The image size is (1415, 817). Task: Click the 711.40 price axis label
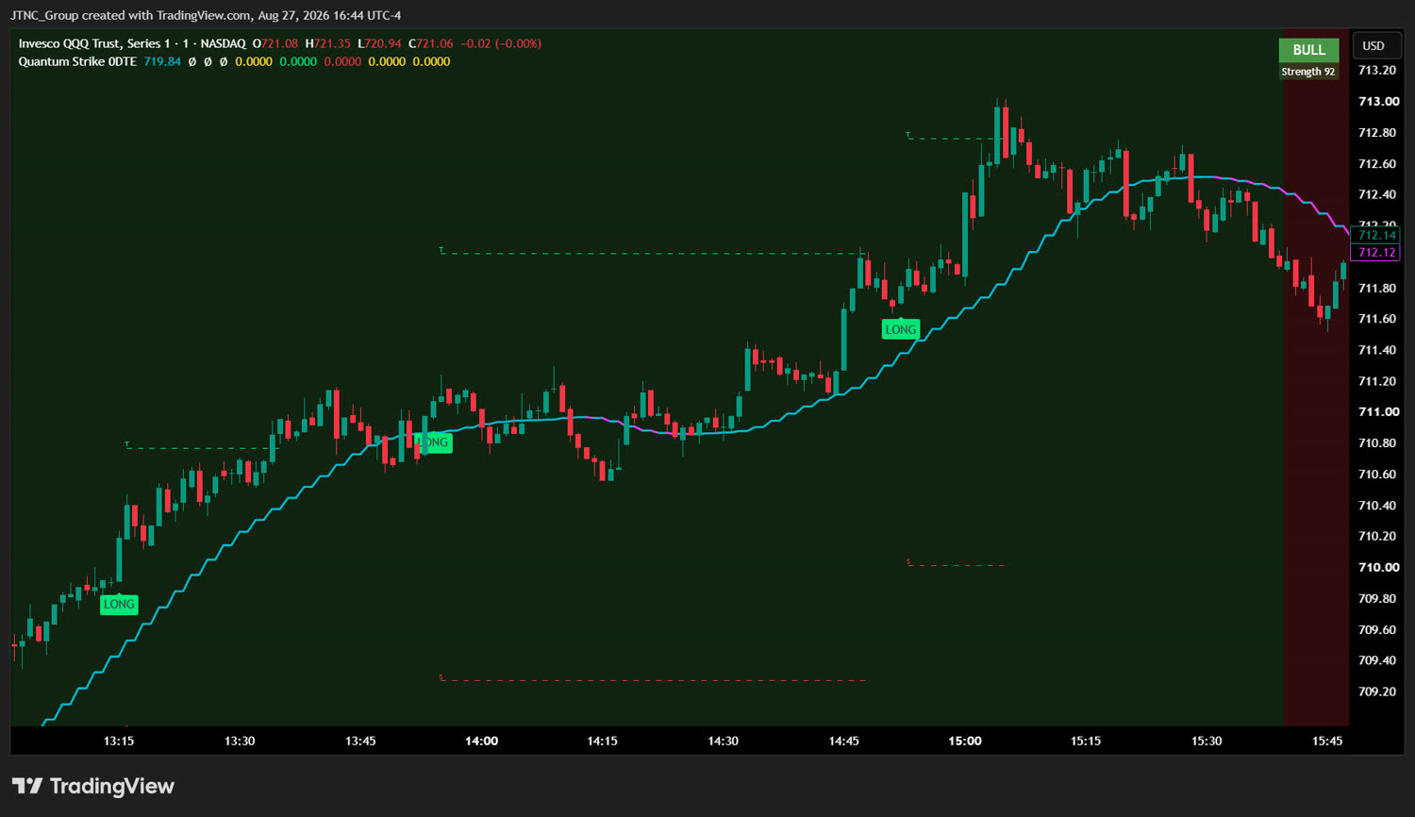1377,350
